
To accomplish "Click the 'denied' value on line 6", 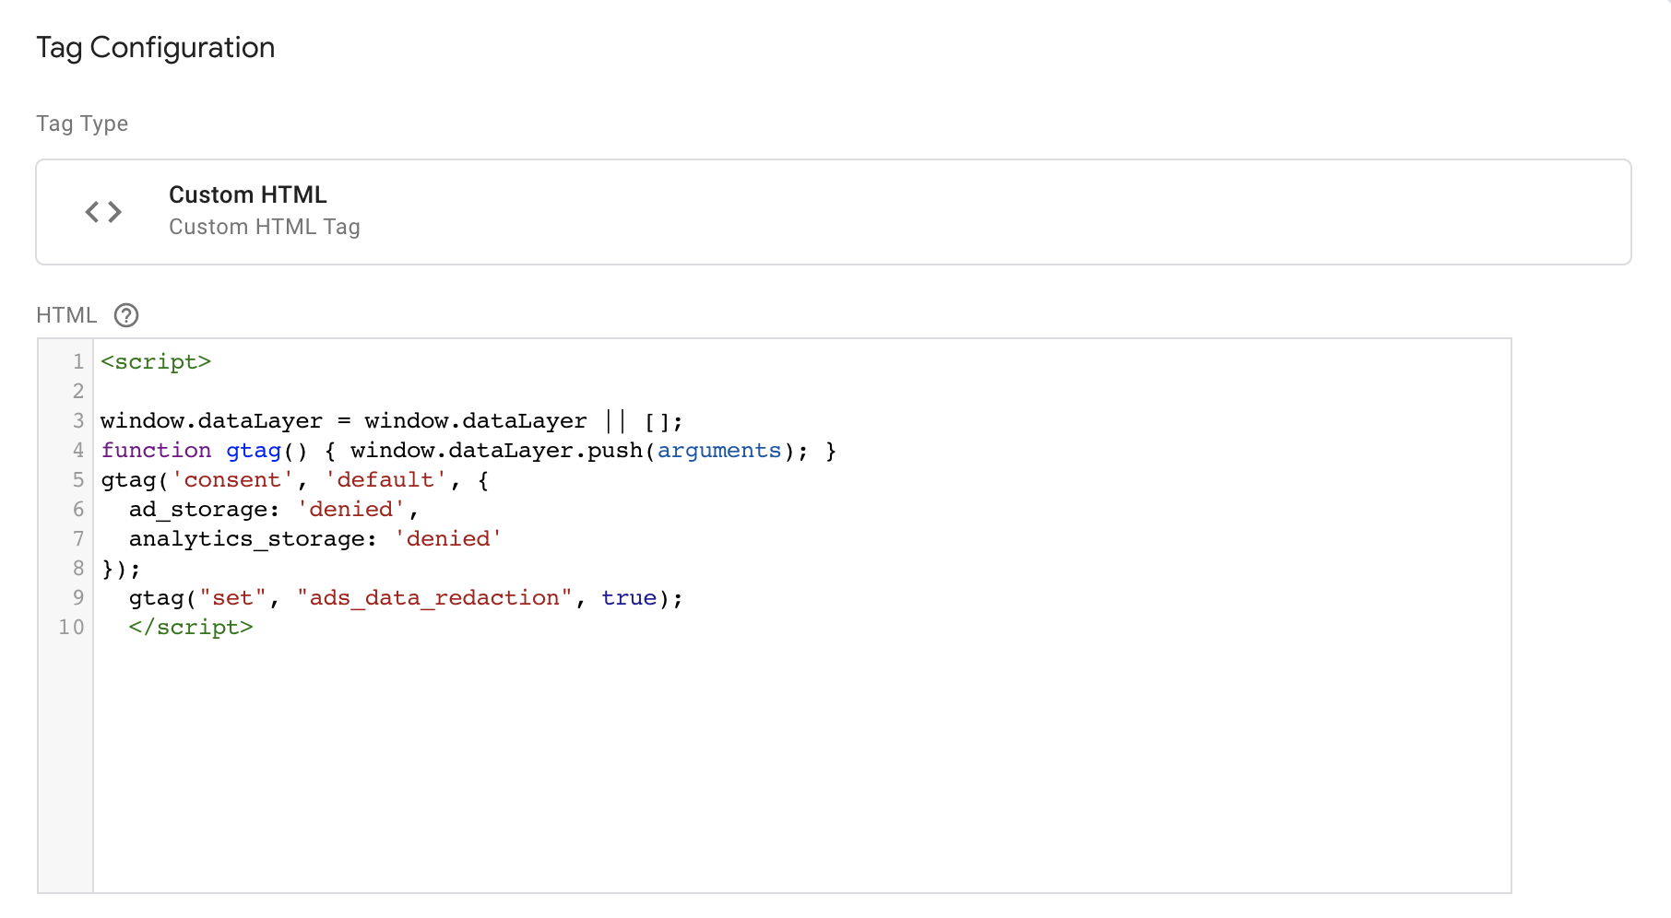I will 351,510.
